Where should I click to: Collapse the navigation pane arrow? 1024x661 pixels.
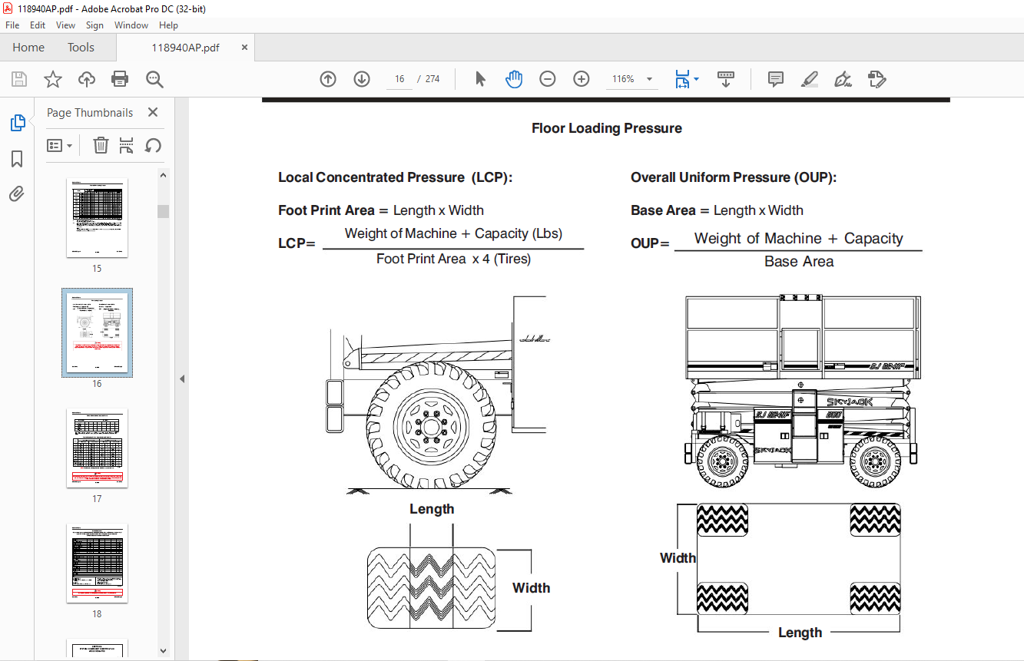tap(182, 378)
